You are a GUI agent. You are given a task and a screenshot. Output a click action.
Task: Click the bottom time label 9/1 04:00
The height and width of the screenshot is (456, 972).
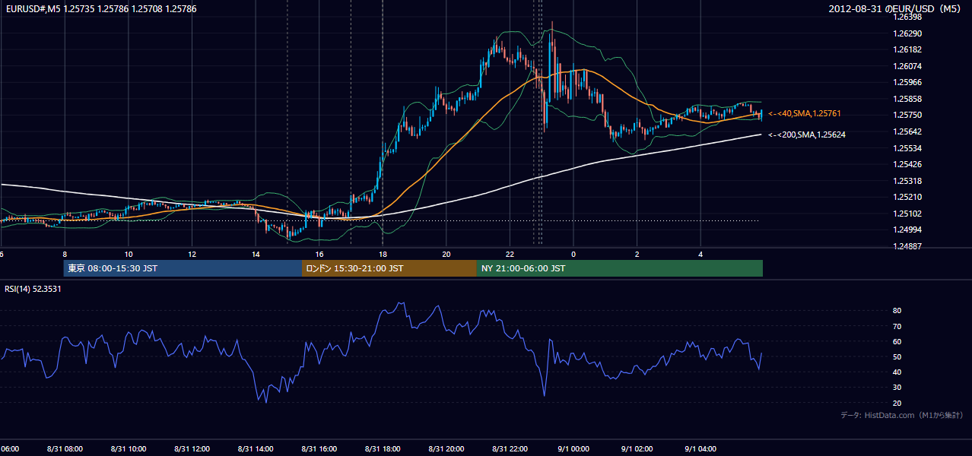tap(700, 449)
